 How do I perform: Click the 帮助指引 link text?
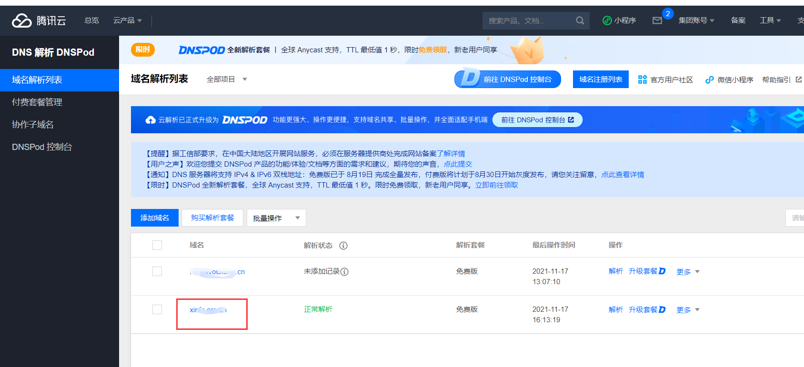point(776,79)
